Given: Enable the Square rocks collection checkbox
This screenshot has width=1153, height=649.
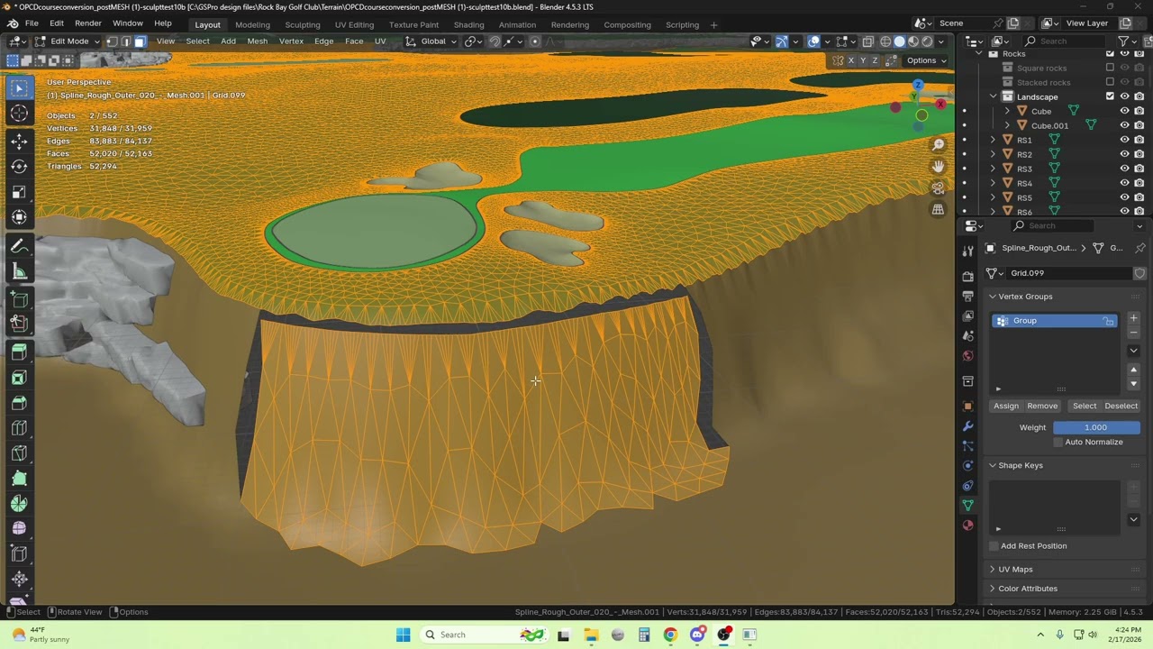Looking at the screenshot, I should click(1110, 68).
